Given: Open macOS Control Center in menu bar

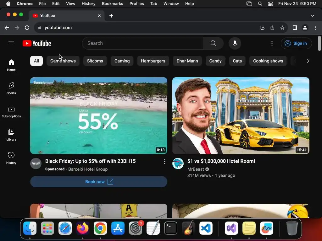Looking at the screenshot, I should 270,4.
